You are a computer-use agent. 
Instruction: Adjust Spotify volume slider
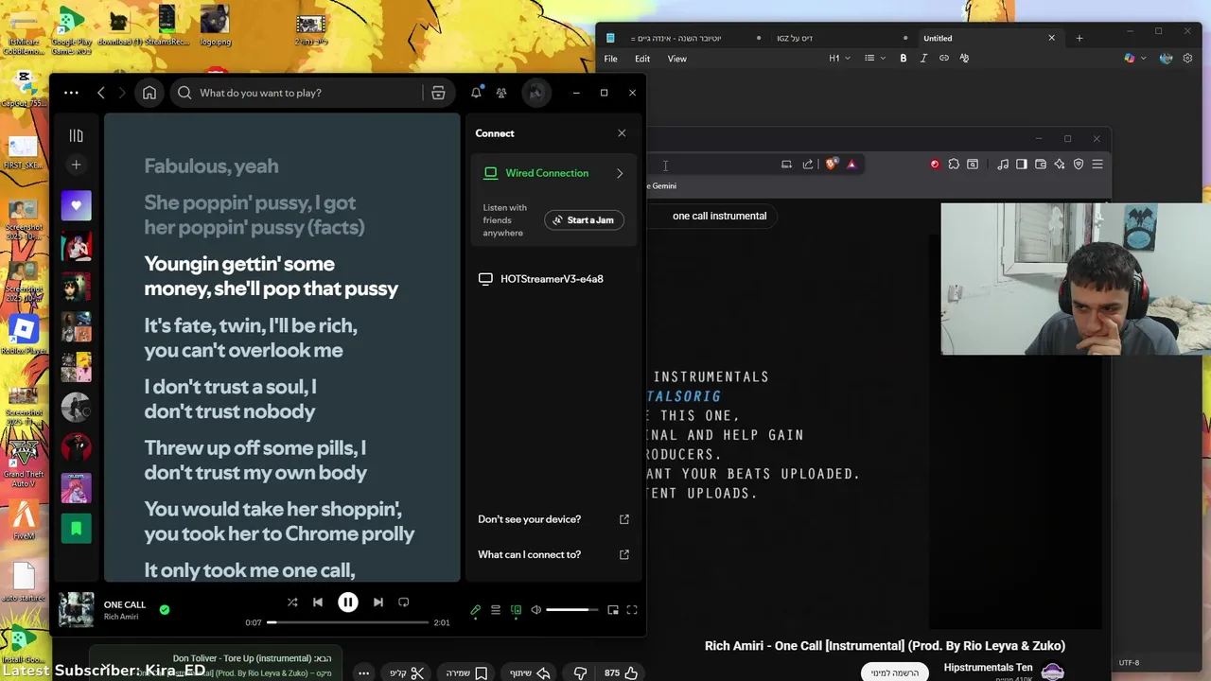pyautogui.click(x=572, y=610)
